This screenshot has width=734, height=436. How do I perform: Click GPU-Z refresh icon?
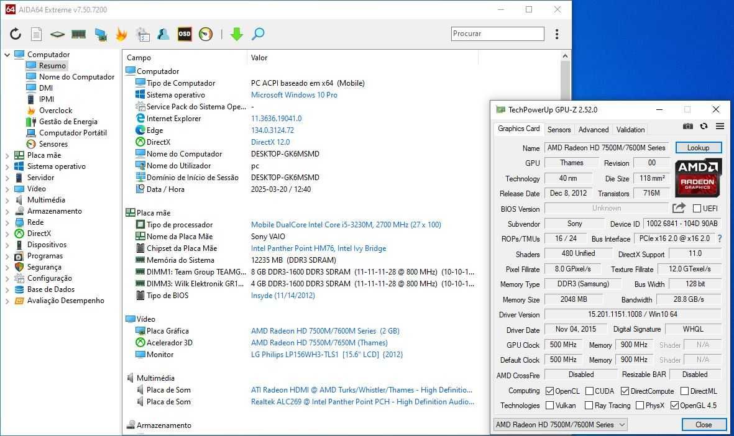pyautogui.click(x=704, y=126)
